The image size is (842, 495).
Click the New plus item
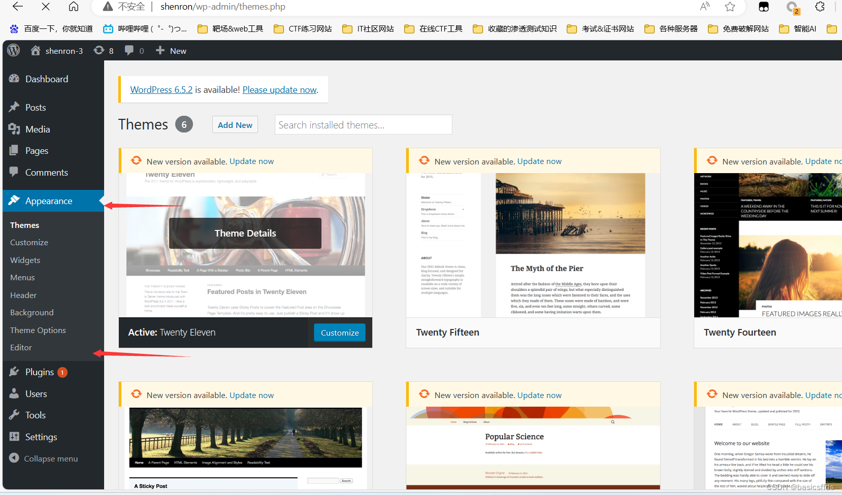(x=171, y=51)
